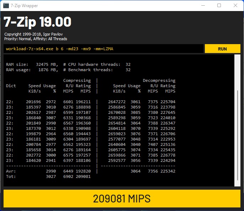Click decompressing rating value 225435
The width and height of the screenshot is (244, 211).
tap(168, 150)
